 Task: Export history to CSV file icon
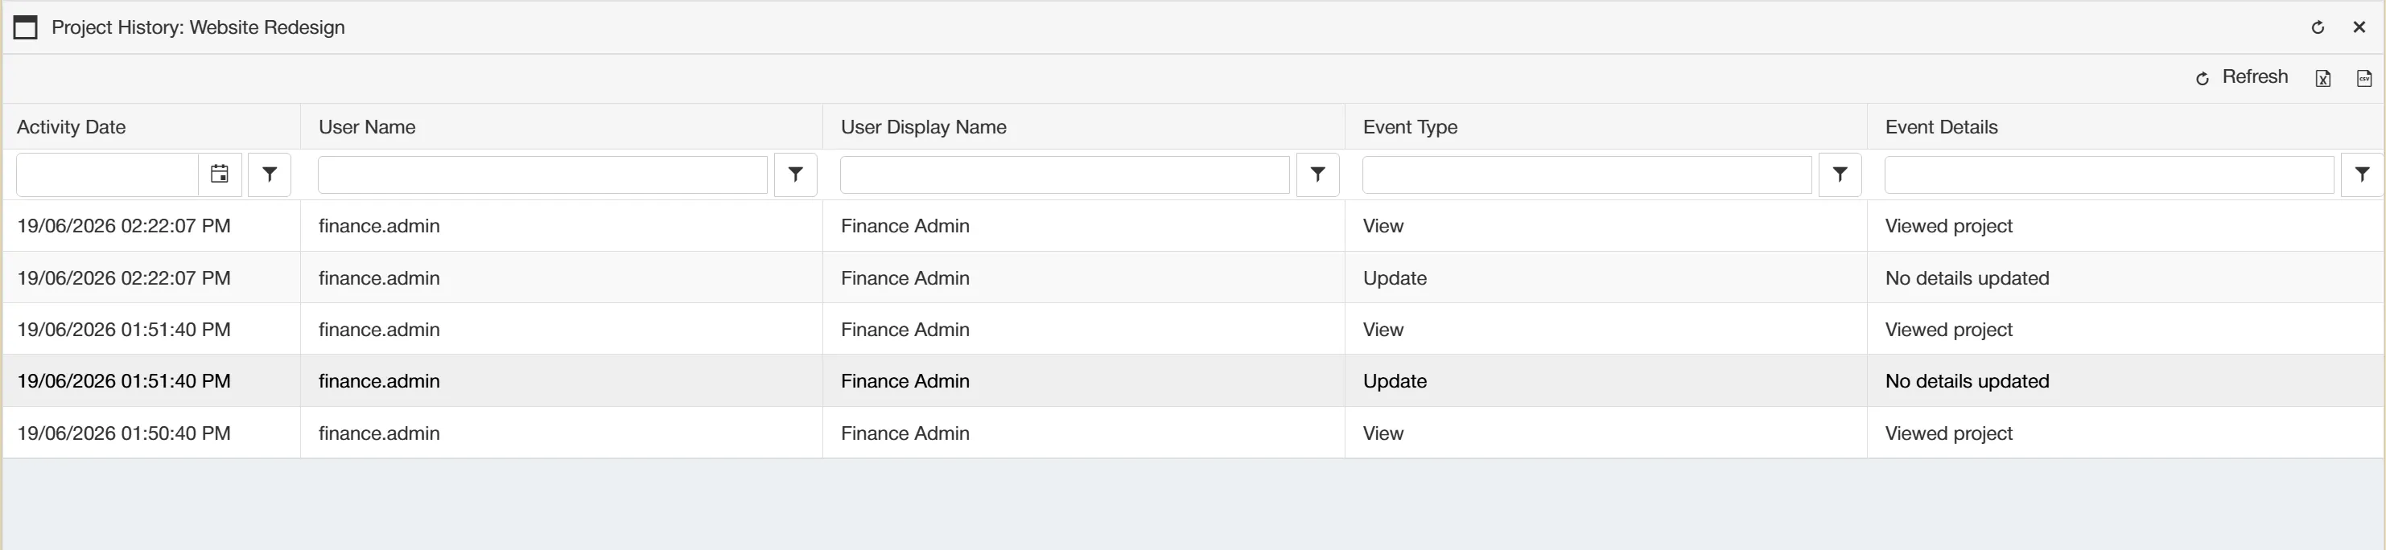[2363, 79]
